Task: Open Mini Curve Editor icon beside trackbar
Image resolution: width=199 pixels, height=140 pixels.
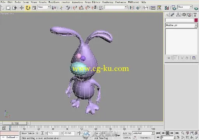Action: pos(4,128)
